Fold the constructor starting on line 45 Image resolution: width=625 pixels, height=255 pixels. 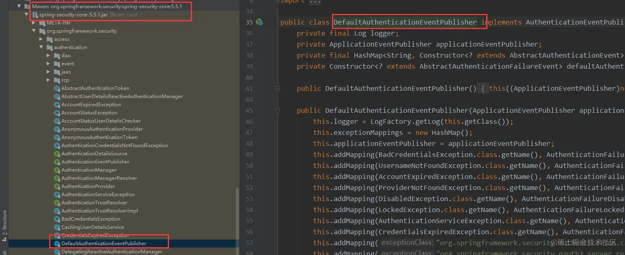[277, 111]
